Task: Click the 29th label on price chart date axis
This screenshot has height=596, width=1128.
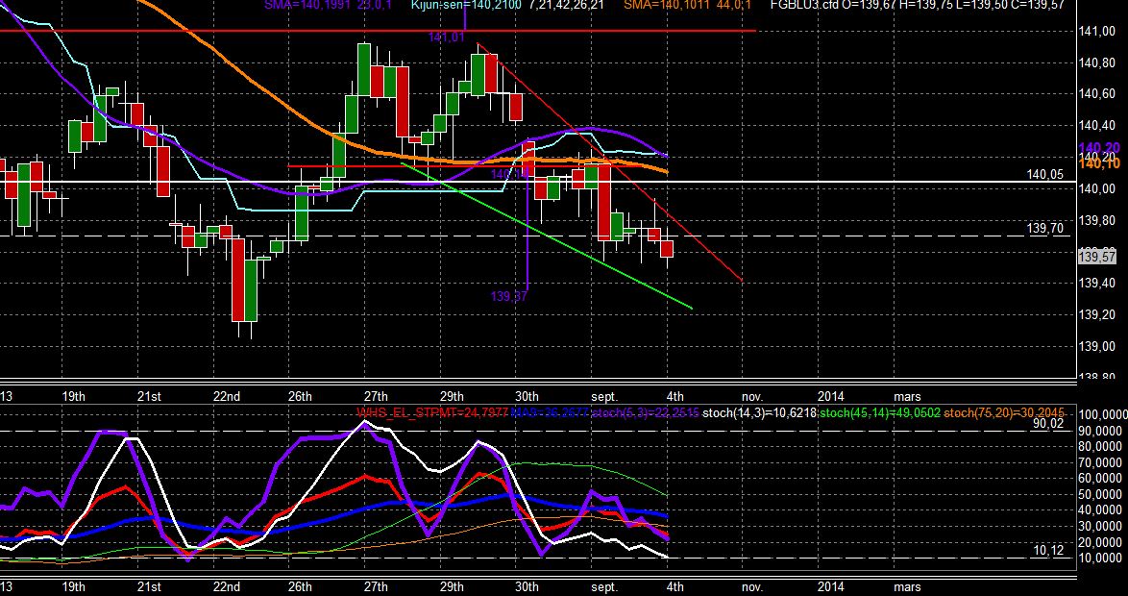Action: tap(451, 397)
